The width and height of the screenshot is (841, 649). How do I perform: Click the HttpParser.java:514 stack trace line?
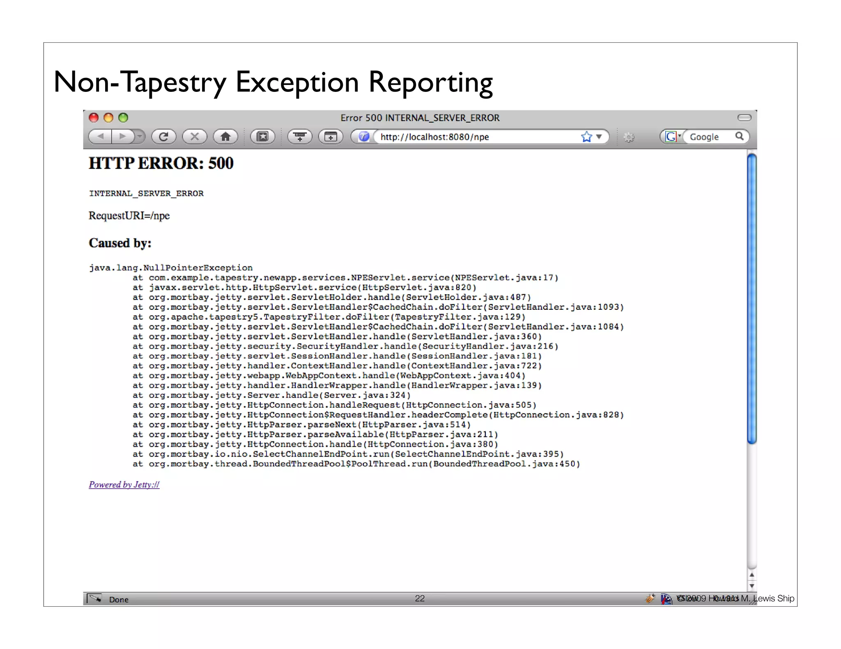301,425
